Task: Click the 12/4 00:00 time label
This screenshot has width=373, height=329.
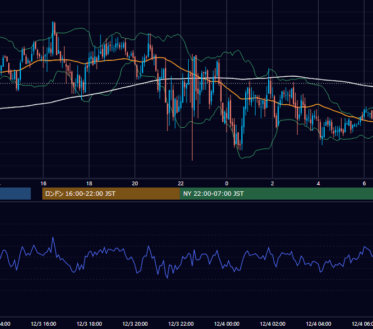Action: (227, 324)
